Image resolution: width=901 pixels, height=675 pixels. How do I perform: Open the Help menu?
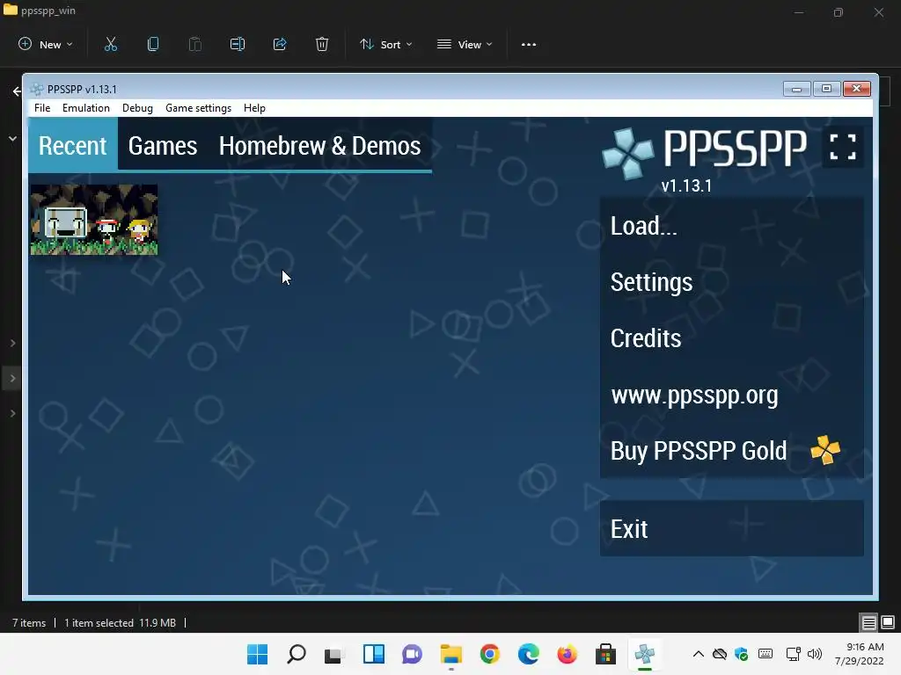254,108
